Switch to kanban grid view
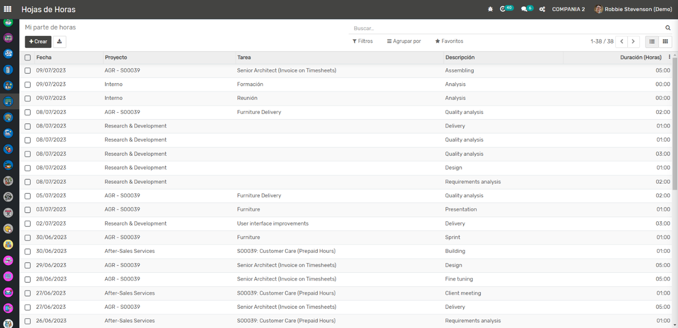The height and width of the screenshot is (328, 678). point(665,42)
